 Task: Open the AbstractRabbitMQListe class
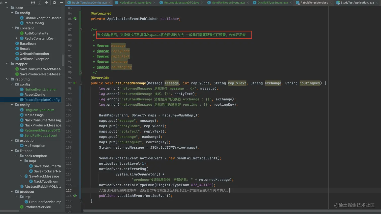click(x=41, y=187)
